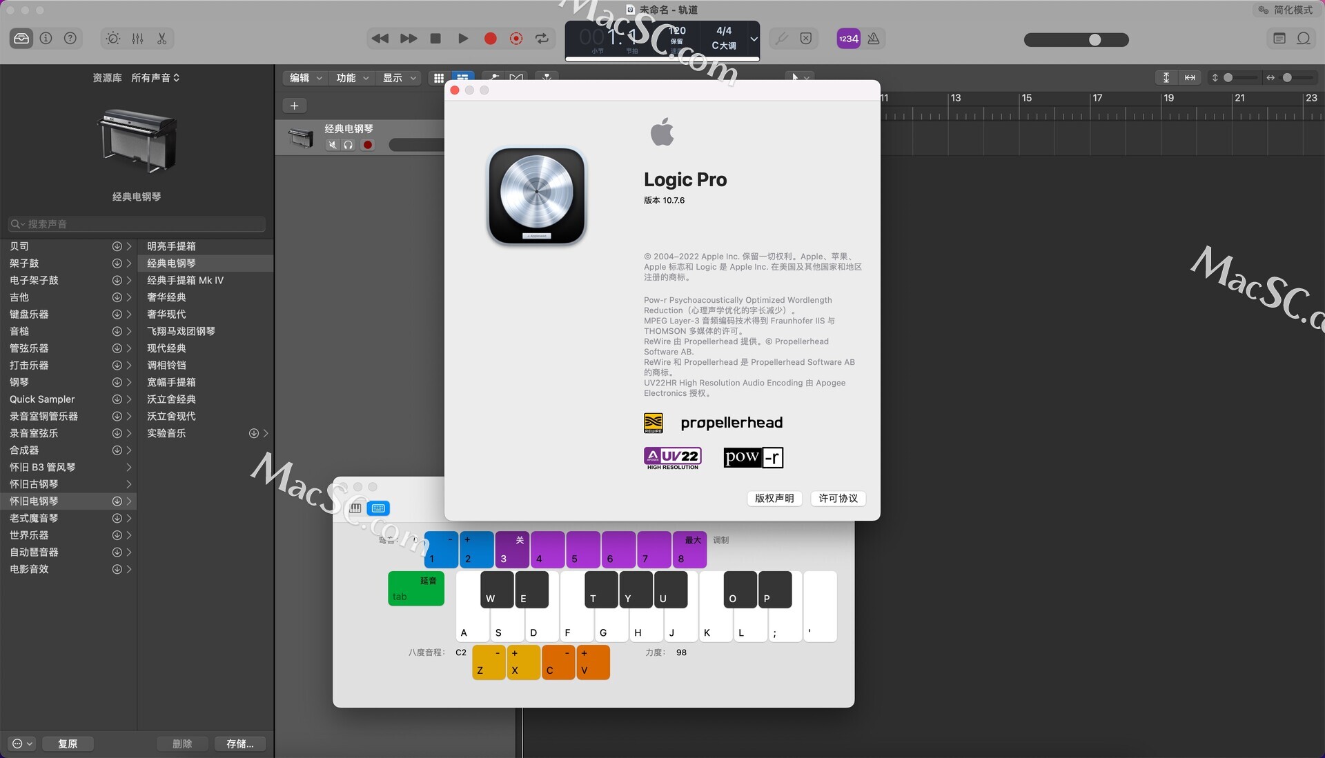Screen dimensions: 1325x758
Task: Click the green 延音 tab sustain key
Action: 416,588
